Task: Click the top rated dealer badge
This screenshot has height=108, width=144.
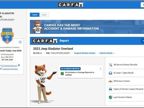Action: [x=7, y=36]
